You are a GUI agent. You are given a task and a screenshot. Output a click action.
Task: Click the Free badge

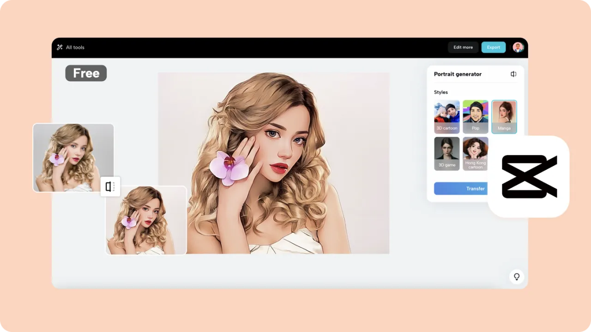click(x=85, y=73)
